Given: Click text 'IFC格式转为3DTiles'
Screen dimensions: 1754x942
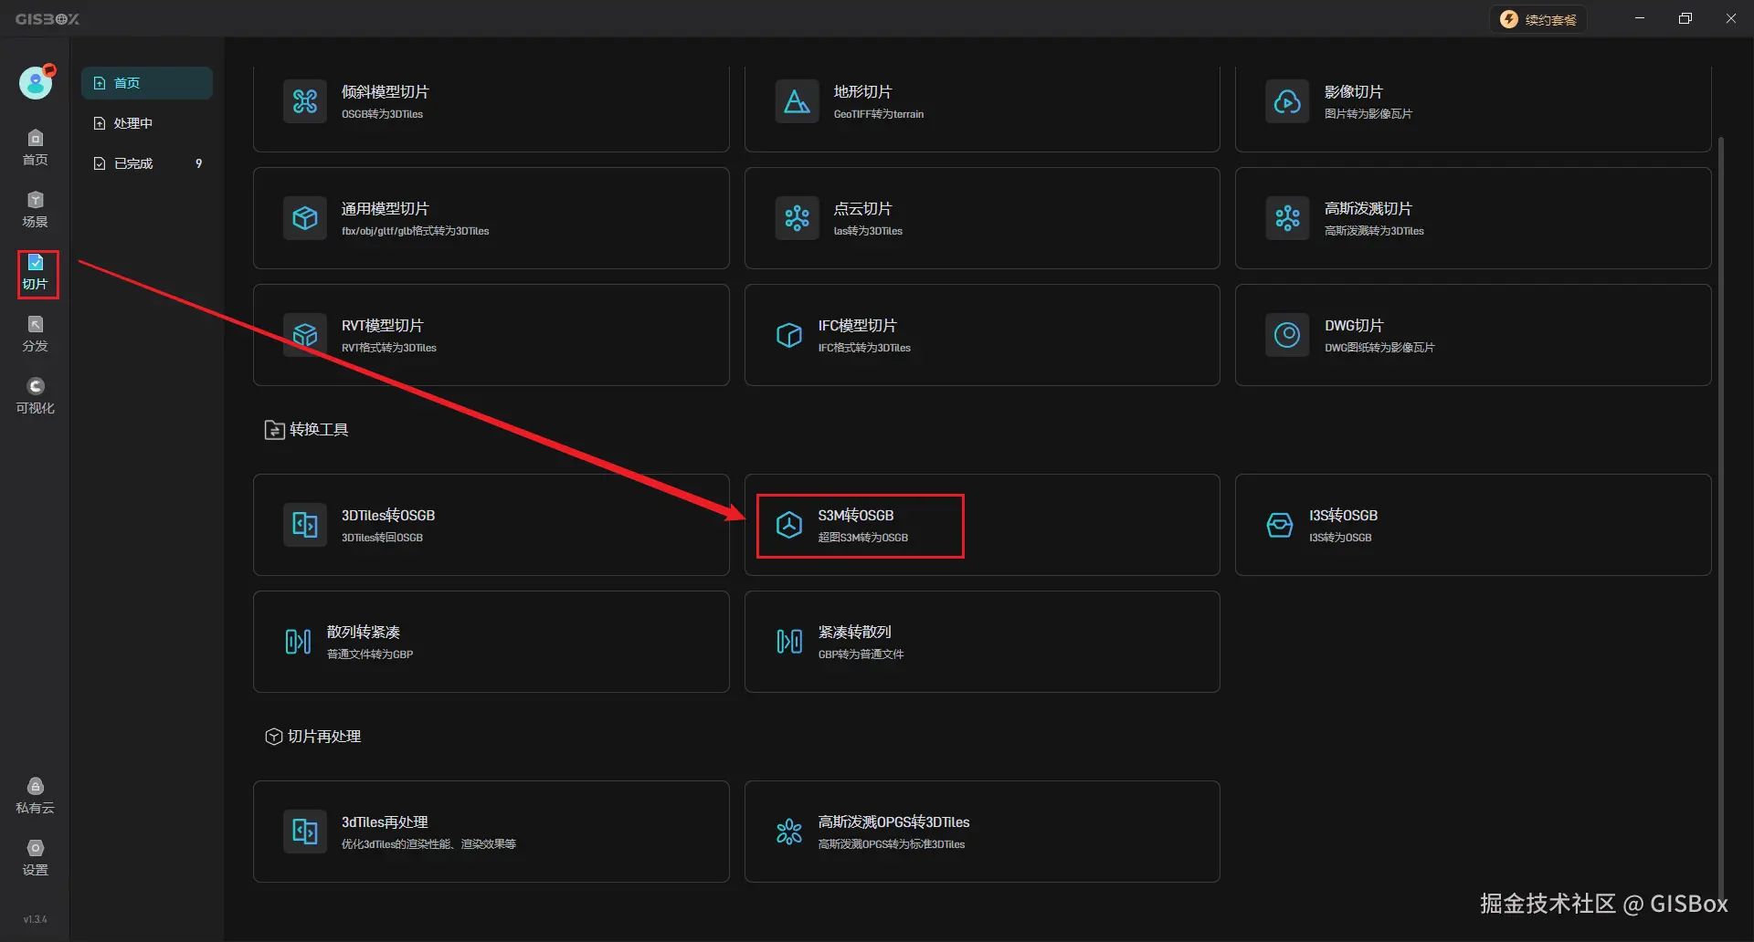Looking at the screenshot, I should (864, 348).
